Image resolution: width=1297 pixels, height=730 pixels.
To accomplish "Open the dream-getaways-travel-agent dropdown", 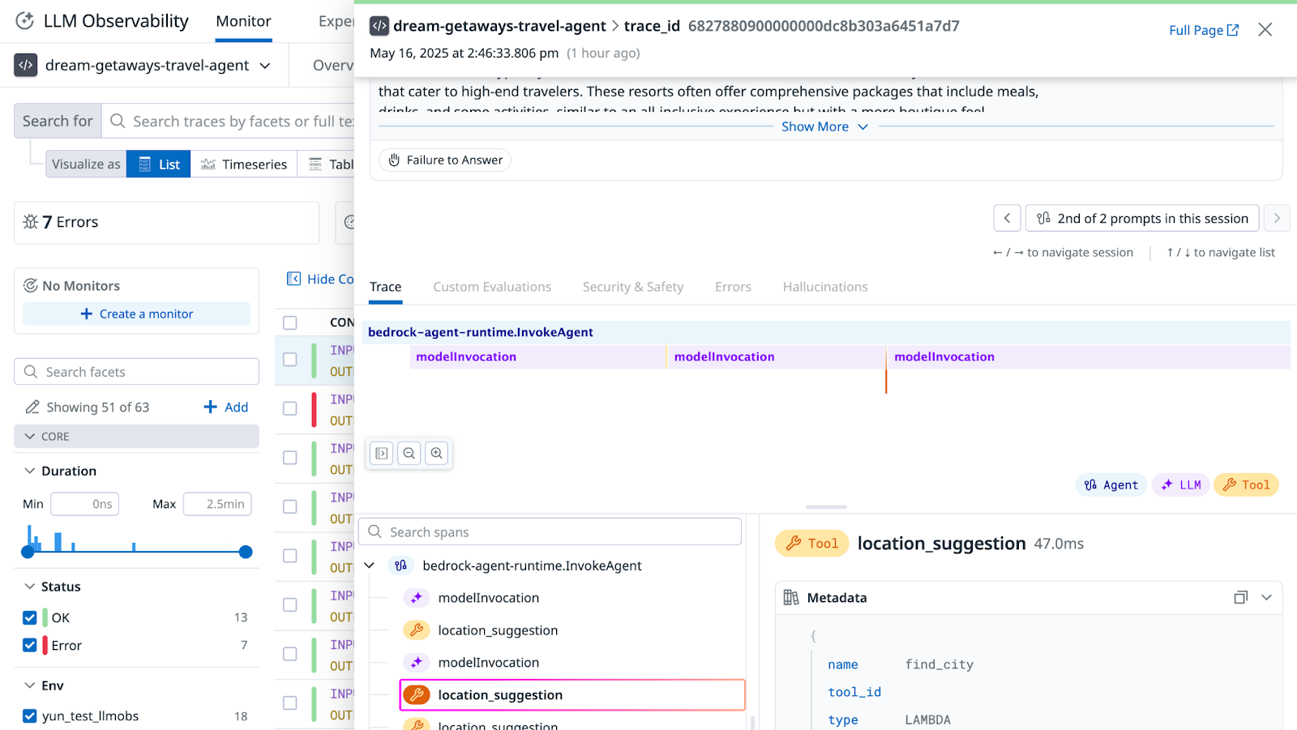I will click(x=265, y=66).
